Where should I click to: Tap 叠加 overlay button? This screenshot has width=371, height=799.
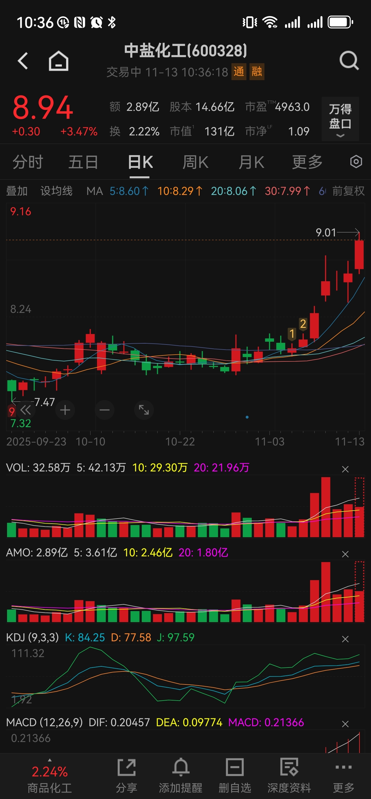click(17, 191)
